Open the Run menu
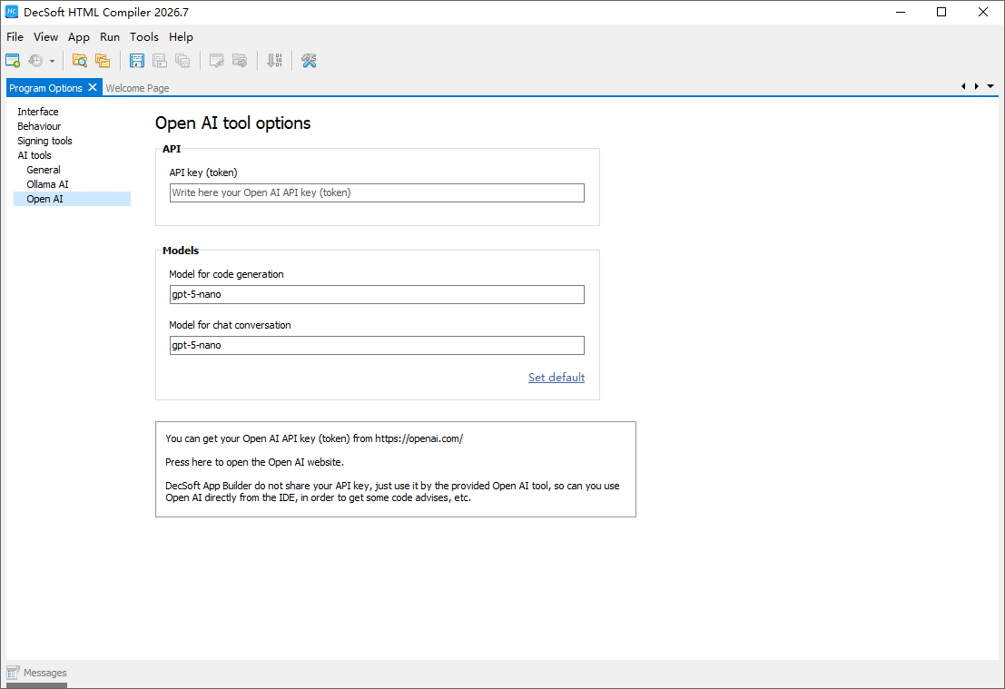This screenshot has width=1005, height=689. pos(110,37)
